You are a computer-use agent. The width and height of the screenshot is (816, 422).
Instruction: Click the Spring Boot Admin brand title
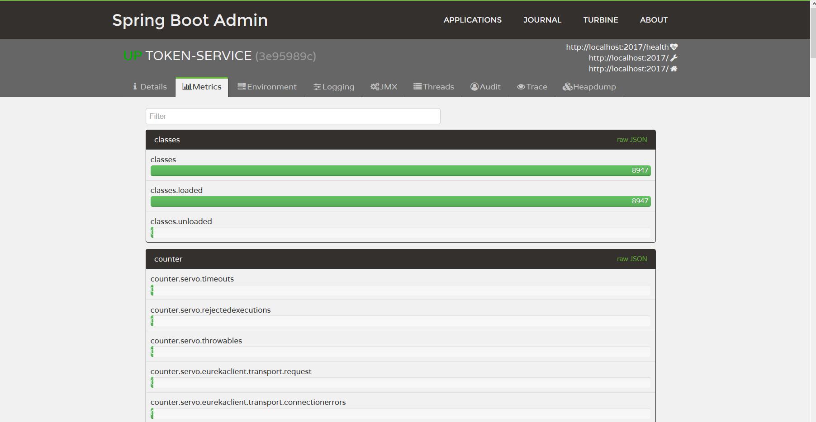190,20
